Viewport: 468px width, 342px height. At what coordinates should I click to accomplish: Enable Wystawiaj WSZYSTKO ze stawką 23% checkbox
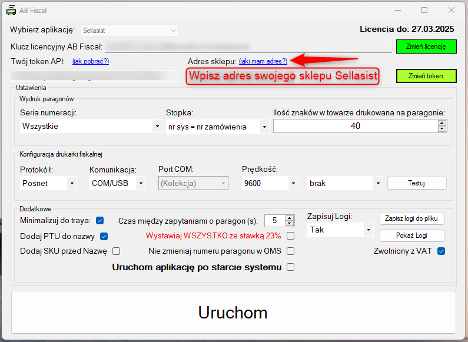[290, 236]
